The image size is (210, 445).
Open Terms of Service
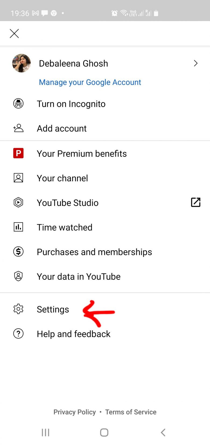(131, 412)
